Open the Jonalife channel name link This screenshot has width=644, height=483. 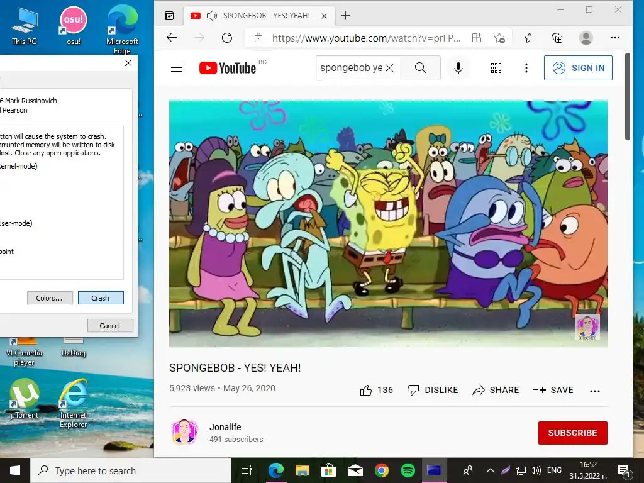coord(225,427)
